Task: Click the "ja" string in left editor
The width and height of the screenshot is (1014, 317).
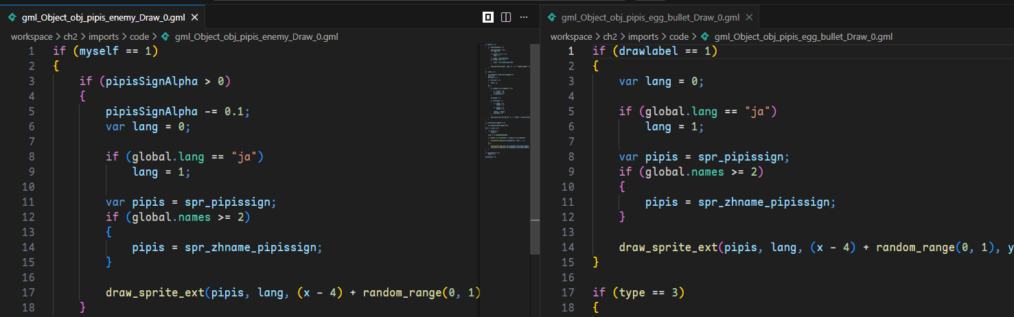Action: [x=243, y=157]
